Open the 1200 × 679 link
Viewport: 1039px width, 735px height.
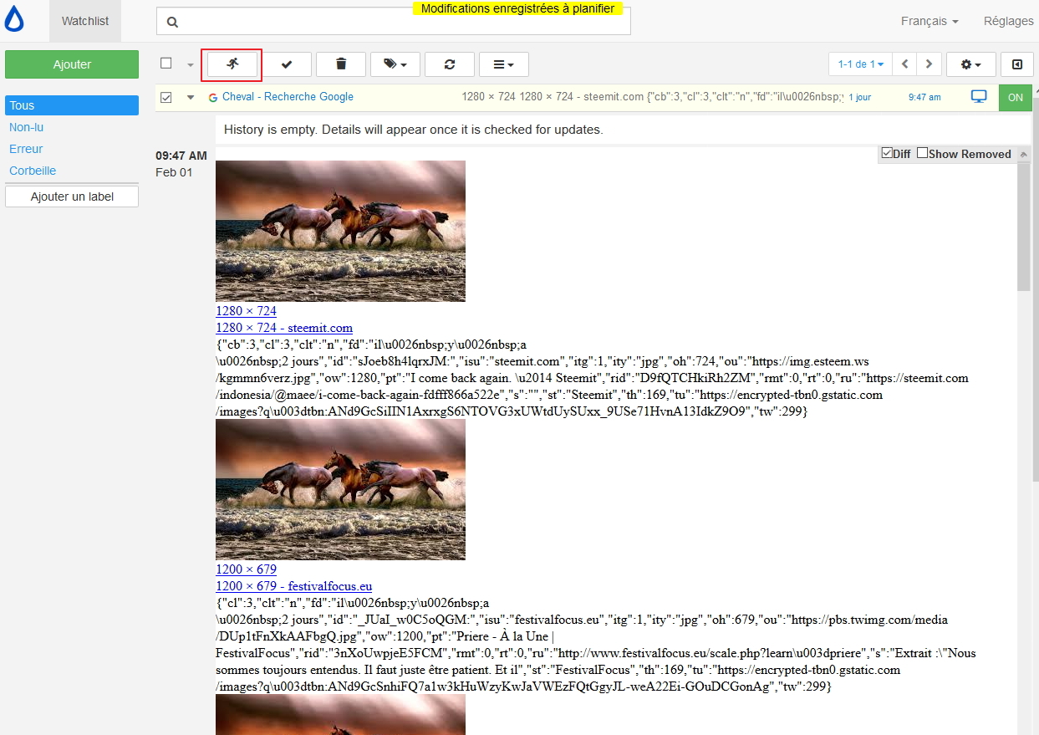click(x=246, y=569)
